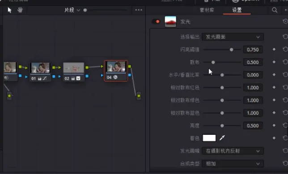The image size is (288, 174).
Task: Click the 闪亮阈值 value field 0.750
Action: 253,50
